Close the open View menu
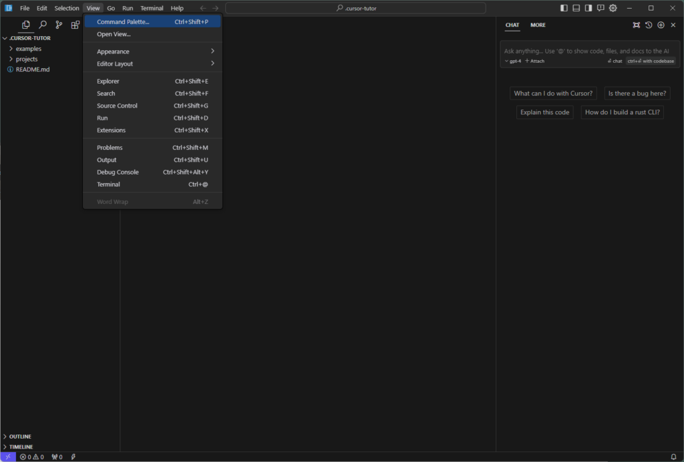 93,8
